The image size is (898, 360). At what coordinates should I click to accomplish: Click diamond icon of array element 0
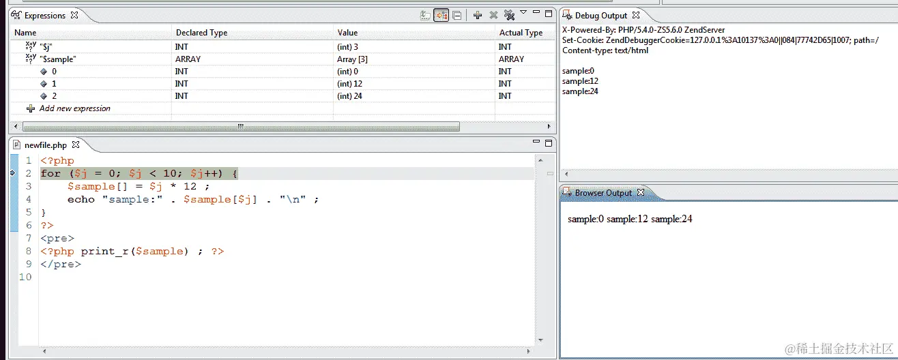pyautogui.click(x=44, y=72)
